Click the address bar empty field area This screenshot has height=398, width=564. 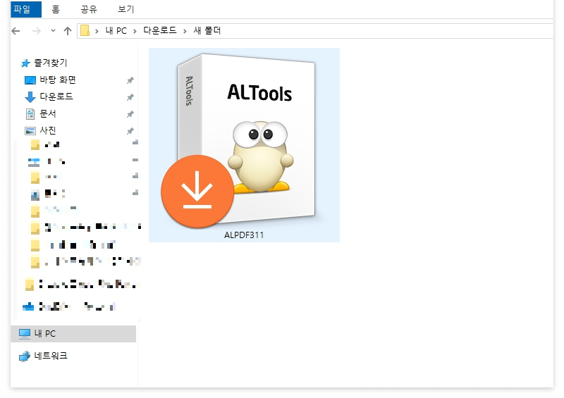click(386, 31)
